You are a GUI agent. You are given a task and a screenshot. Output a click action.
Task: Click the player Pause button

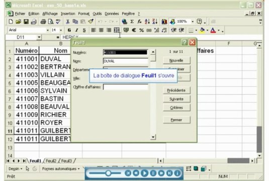153,173
